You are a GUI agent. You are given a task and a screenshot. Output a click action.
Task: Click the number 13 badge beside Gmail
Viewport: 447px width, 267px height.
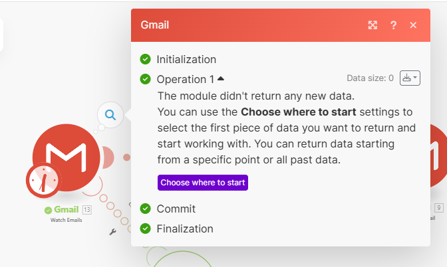[86, 210]
